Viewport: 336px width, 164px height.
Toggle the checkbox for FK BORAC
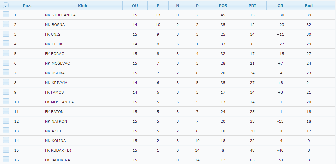[x=6, y=53]
